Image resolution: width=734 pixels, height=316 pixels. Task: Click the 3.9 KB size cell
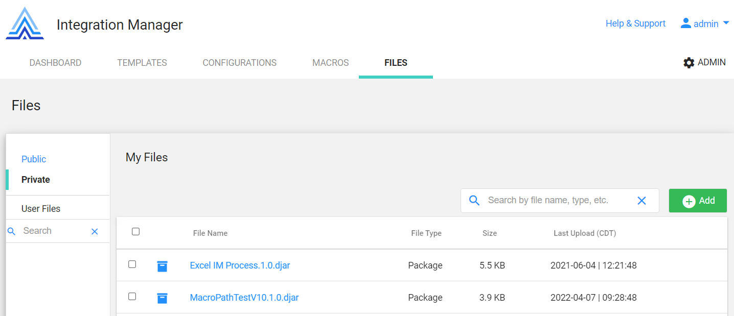click(x=492, y=298)
